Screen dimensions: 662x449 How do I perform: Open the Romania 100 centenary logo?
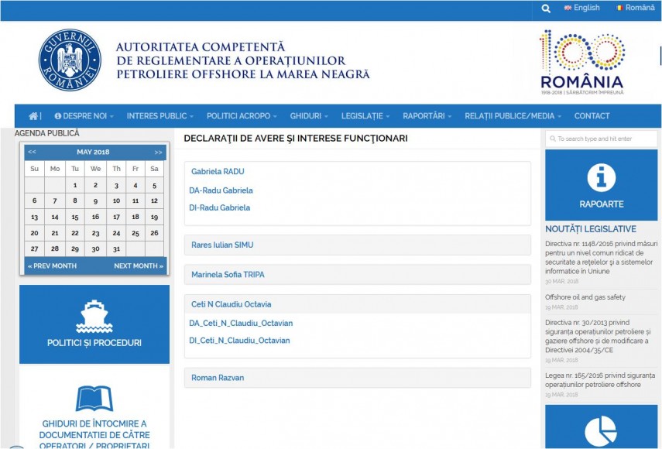point(581,62)
